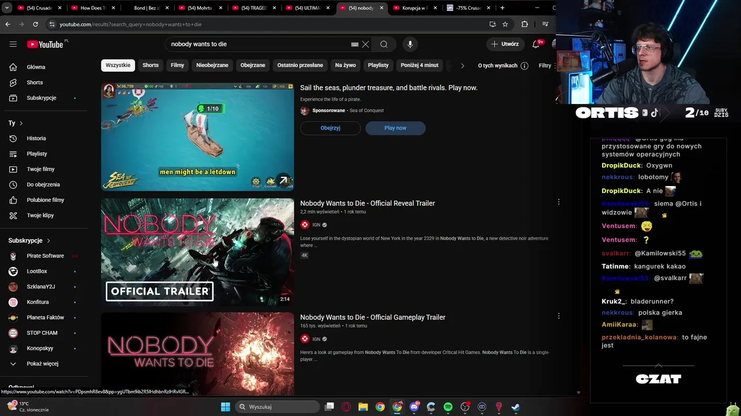Screen dimensions: 741x416
Task: Open the YouTube notifications bell
Action: [536, 44]
